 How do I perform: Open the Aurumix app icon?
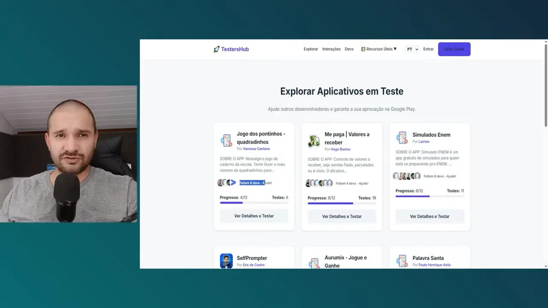click(314, 263)
